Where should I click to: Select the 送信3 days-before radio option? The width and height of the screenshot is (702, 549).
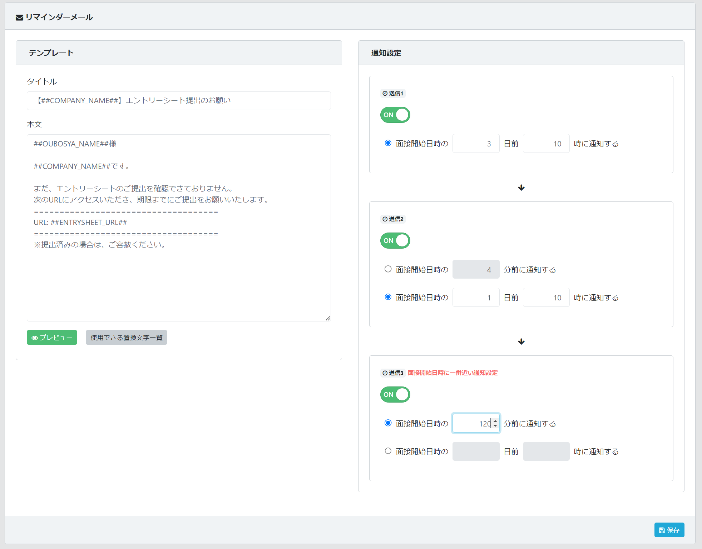click(388, 451)
